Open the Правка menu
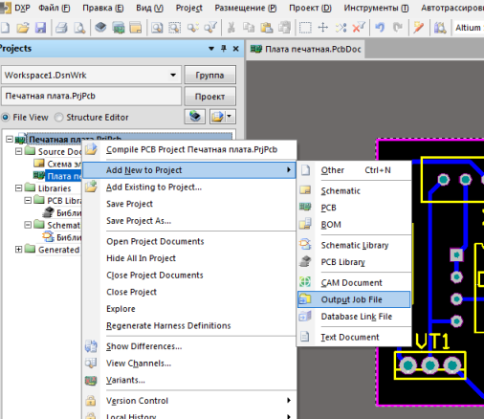 click(102, 8)
